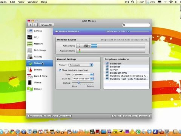181x136 pixels.
Task: Toggle Show graphs in dropdown checkbox
Action: [60, 70]
